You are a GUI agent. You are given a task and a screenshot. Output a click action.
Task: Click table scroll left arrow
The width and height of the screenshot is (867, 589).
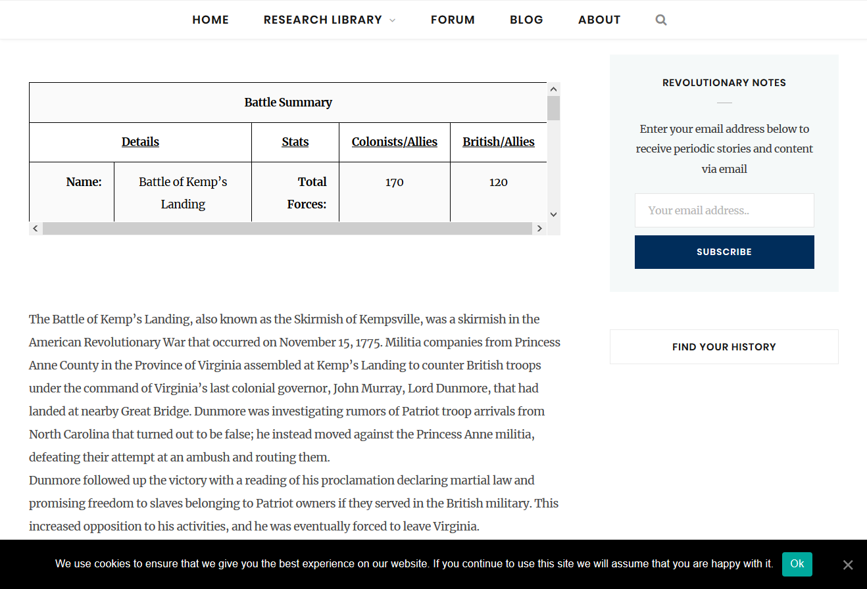36,228
